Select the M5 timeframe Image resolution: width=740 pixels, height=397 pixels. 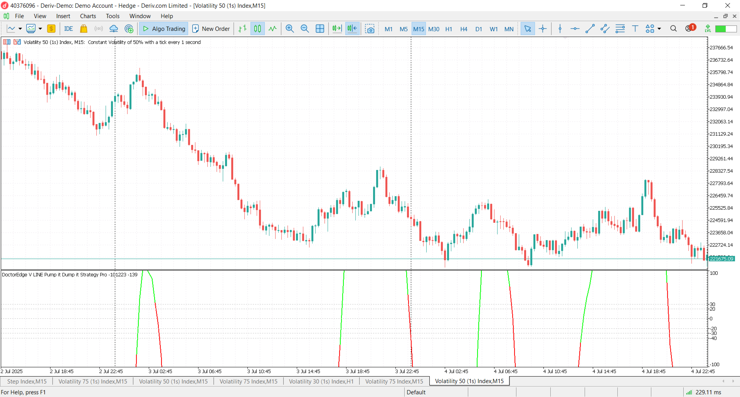click(404, 29)
